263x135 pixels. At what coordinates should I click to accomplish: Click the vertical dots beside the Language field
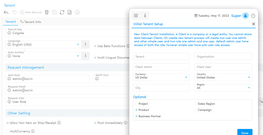[85, 44]
